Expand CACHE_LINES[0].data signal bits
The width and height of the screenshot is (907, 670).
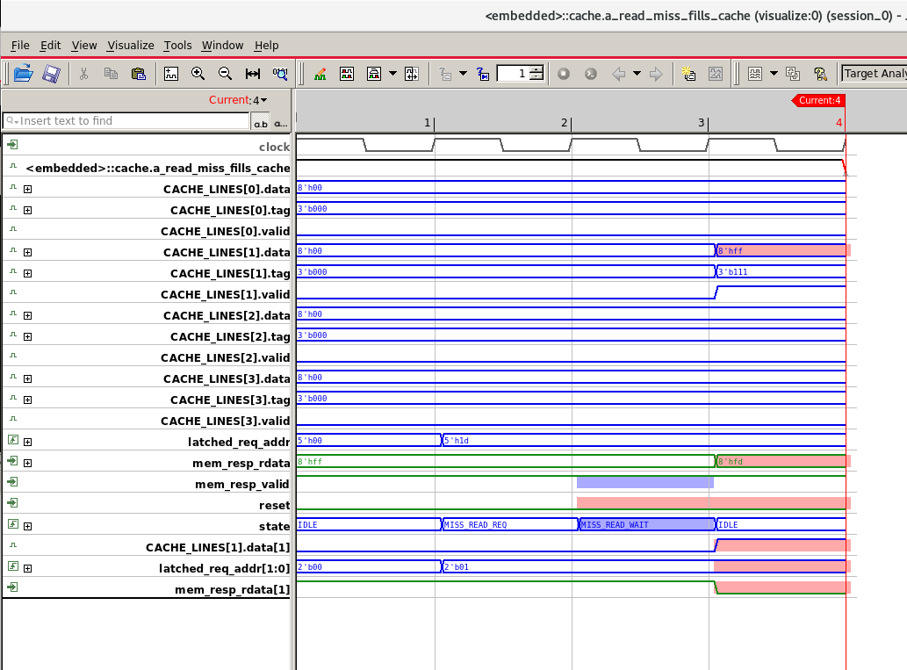pyautogui.click(x=28, y=189)
